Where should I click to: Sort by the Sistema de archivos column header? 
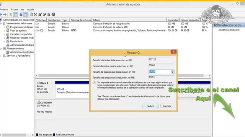coord(81,20)
